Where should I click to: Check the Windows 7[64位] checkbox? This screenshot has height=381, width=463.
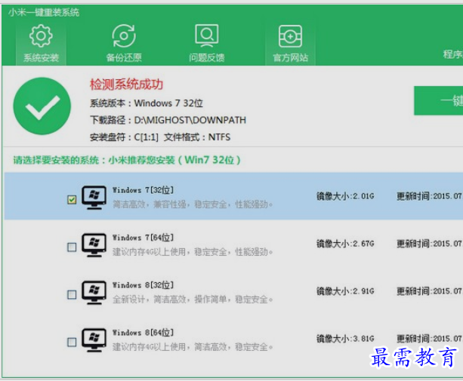pyautogui.click(x=72, y=247)
